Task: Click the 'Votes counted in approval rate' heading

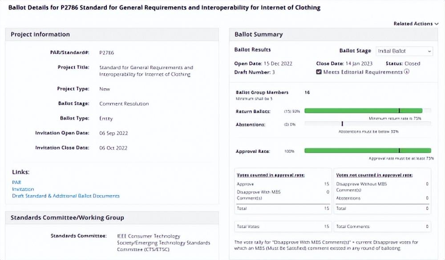Action: [271, 175]
